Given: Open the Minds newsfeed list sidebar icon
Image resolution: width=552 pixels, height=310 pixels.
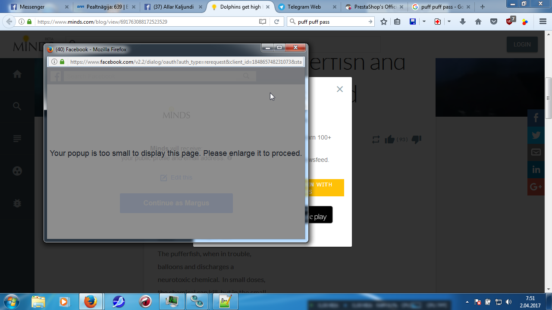Looking at the screenshot, I should tap(17, 139).
